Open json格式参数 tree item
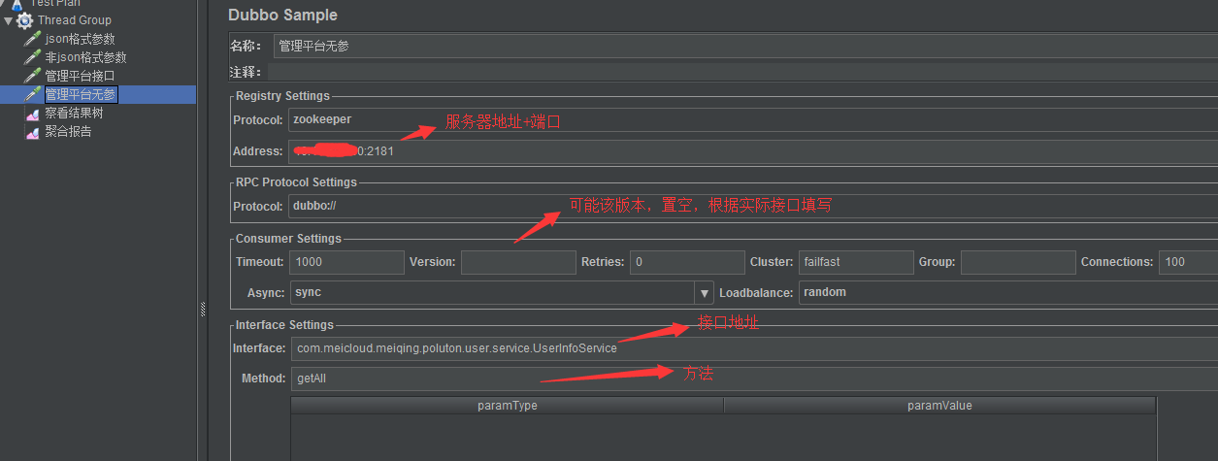 click(80, 39)
